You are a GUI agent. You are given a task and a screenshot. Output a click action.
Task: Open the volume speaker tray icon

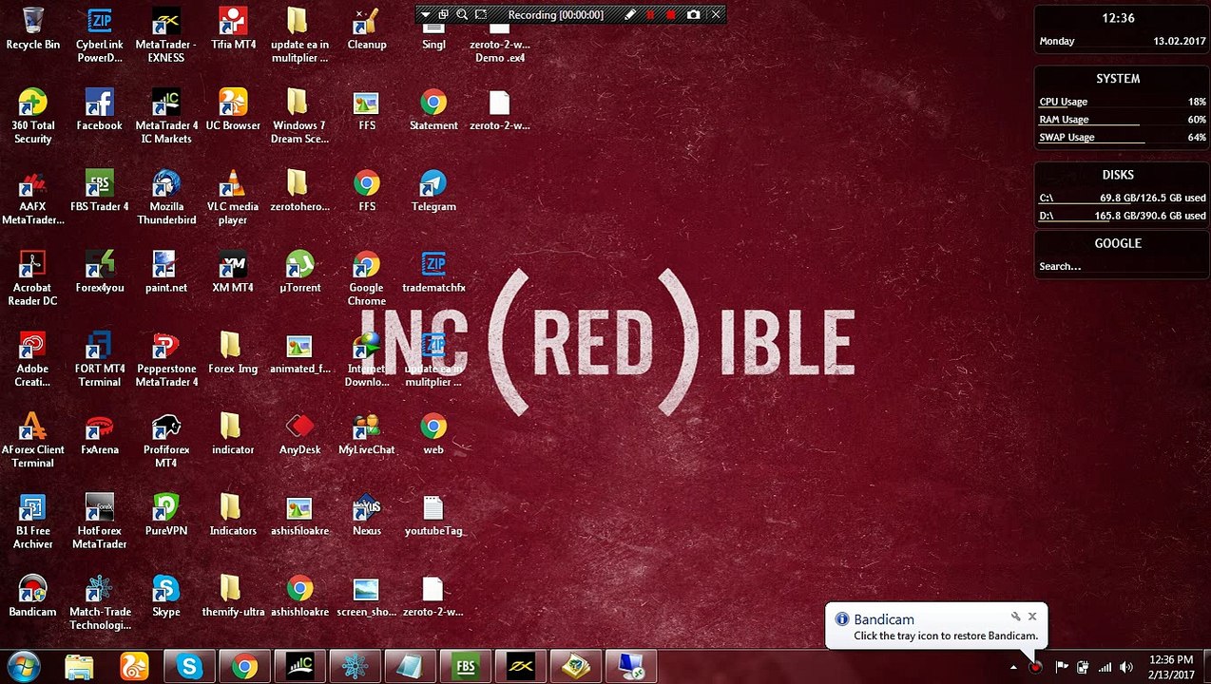(x=1127, y=667)
